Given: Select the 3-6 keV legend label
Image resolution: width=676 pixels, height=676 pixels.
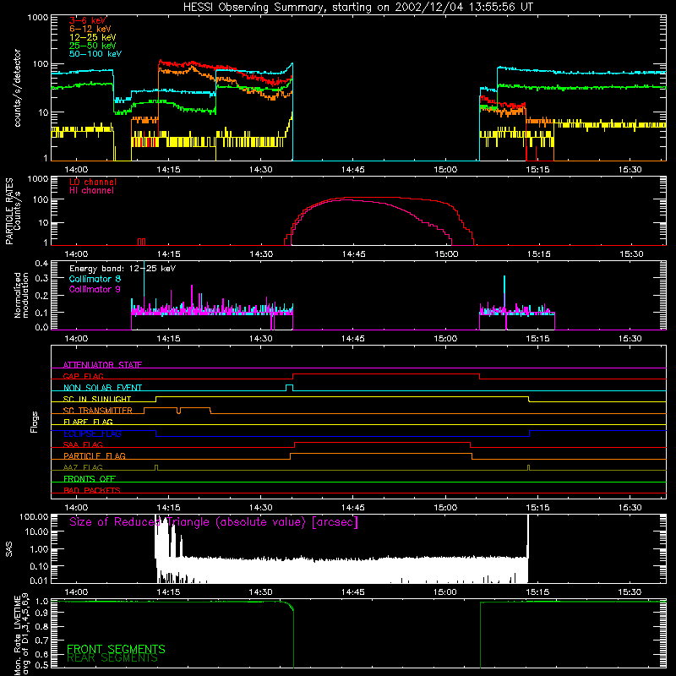Looking at the screenshot, I should click(x=88, y=20).
